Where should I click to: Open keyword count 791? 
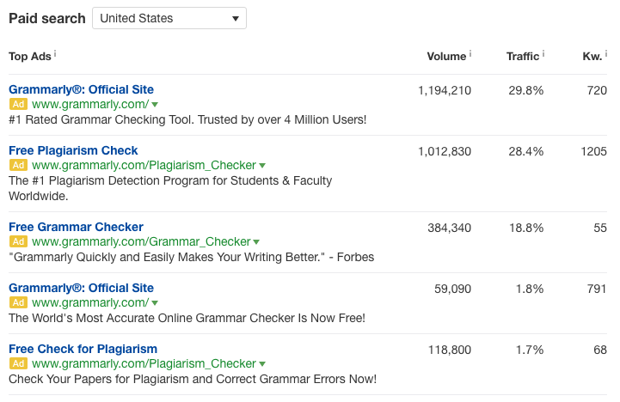click(x=597, y=289)
